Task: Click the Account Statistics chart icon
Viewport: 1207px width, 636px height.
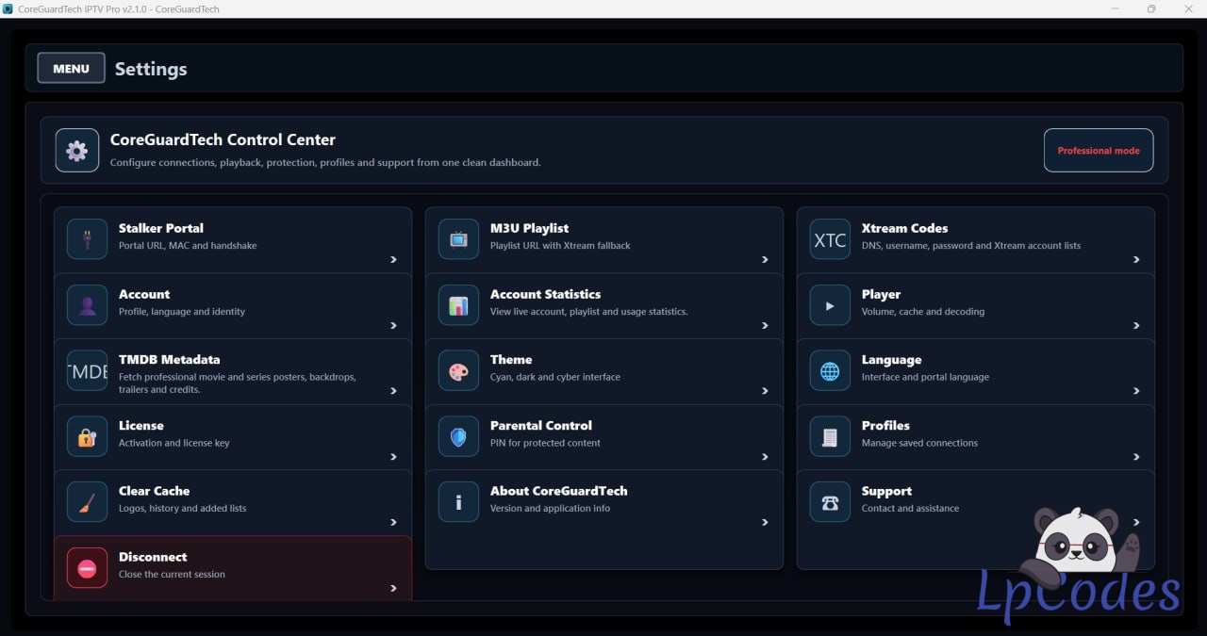Action: click(x=458, y=305)
